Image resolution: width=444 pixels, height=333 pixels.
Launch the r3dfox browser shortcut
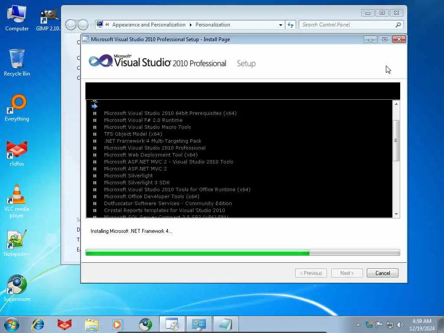(17, 153)
